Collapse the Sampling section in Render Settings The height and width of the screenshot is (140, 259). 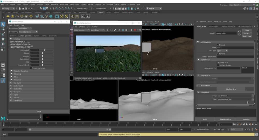[31, 39]
